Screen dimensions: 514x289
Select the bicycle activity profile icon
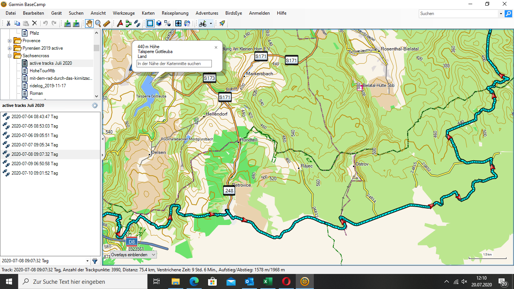click(203, 23)
